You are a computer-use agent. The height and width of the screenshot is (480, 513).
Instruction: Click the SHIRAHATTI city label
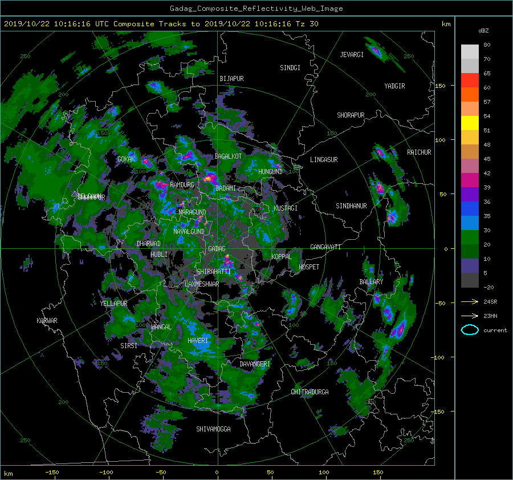(214, 271)
